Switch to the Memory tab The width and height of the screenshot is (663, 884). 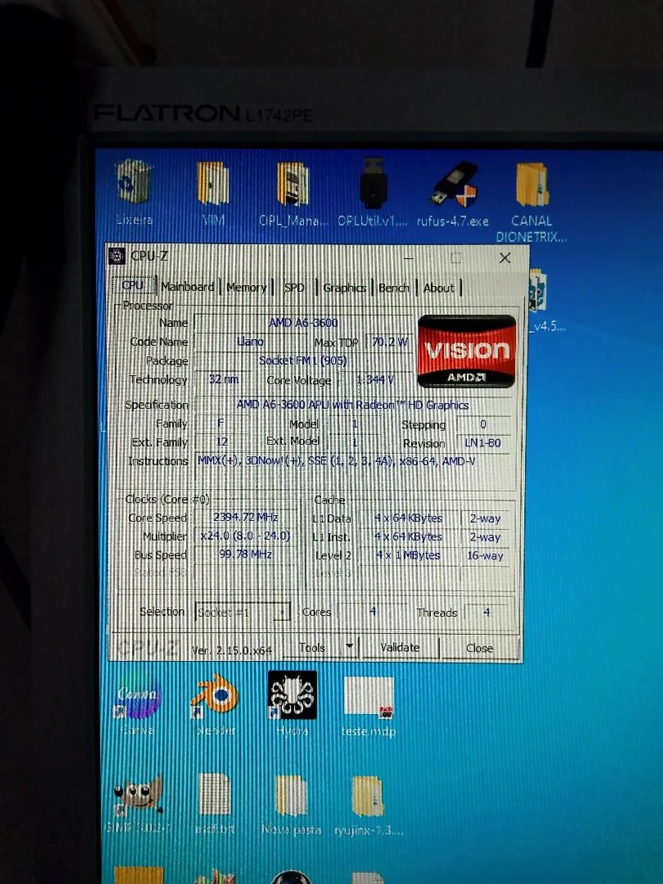[x=246, y=287]
